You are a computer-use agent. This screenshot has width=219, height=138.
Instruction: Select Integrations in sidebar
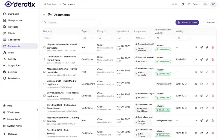pyautogui.click(x=19, y=66)
